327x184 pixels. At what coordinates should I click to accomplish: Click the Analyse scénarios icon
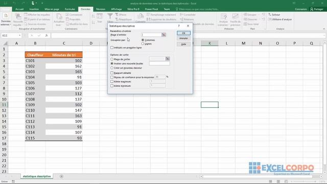[223, 17]
